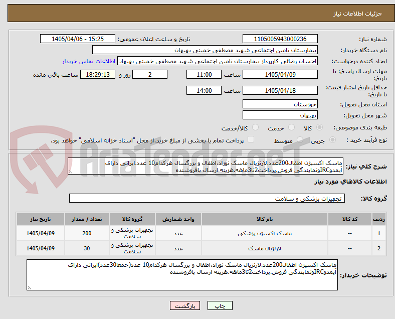Click the کد کالا column header

350,219
